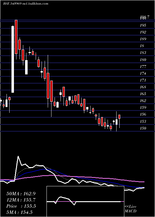155x217 pixels.
Task: Click the 177 price axis label
Action: (x=143, y=67)
